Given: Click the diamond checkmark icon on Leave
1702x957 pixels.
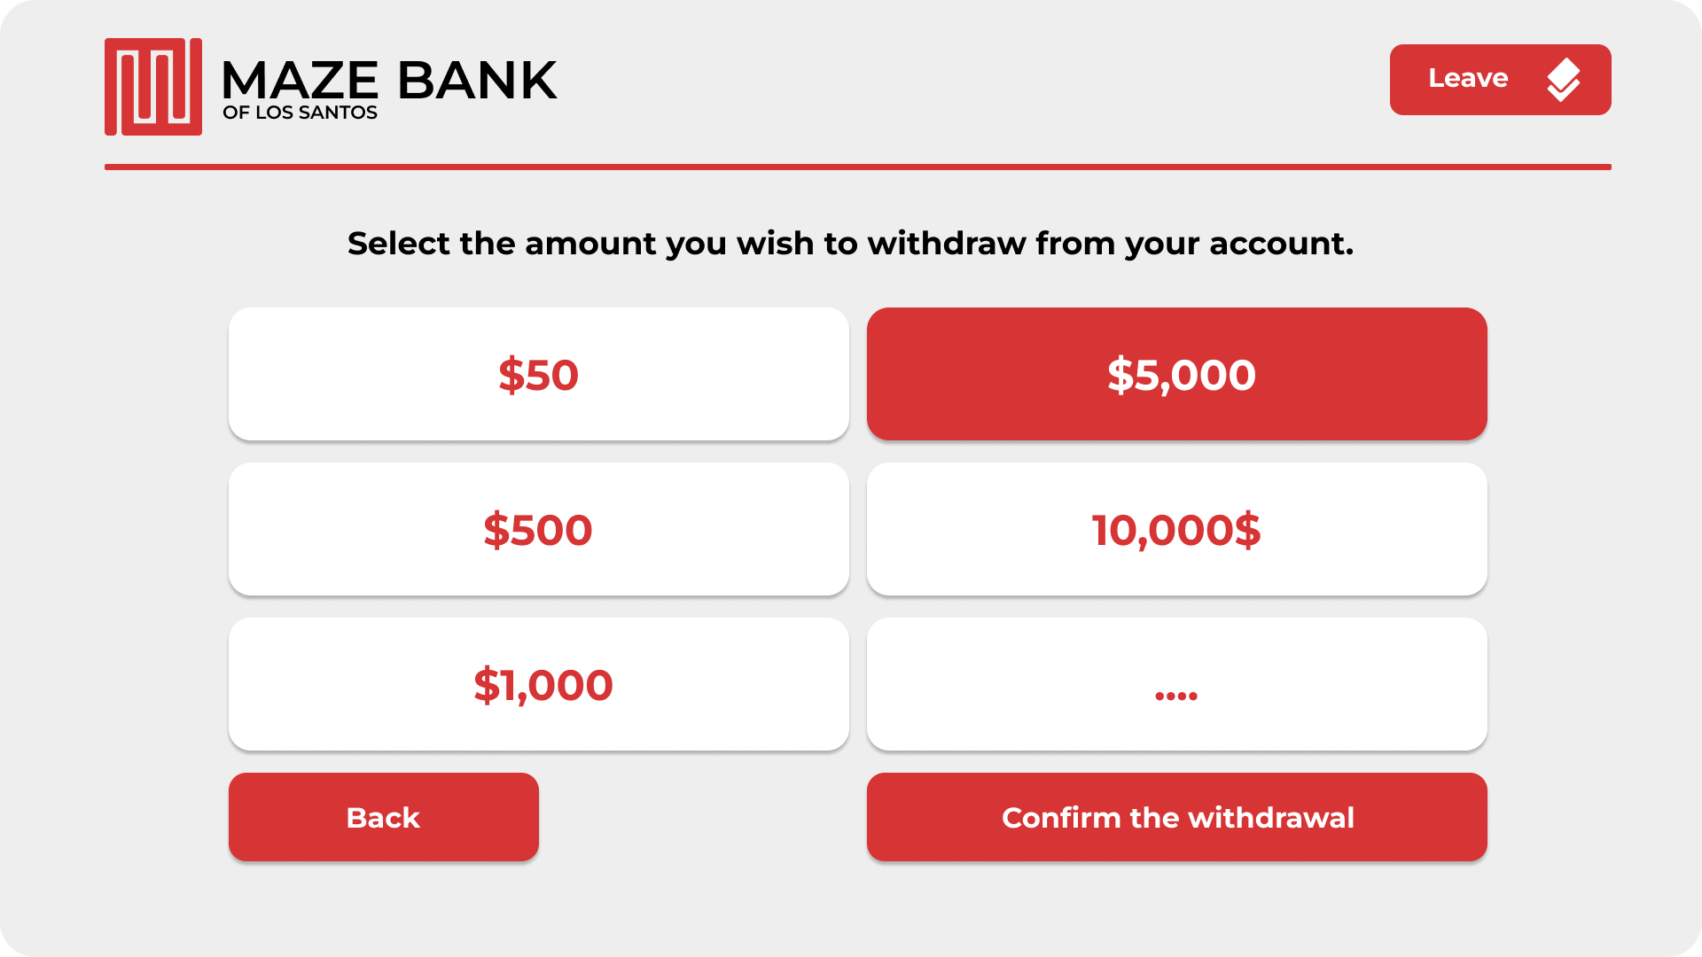Looking at the screenshot, I should point(1563,80).
